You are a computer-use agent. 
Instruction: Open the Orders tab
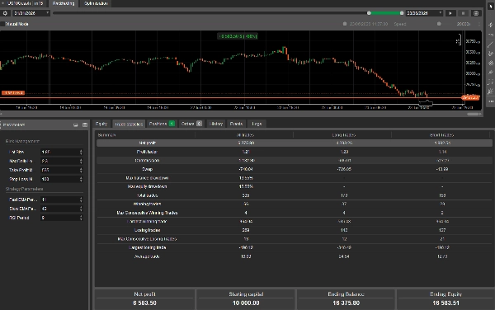point(191,124)
